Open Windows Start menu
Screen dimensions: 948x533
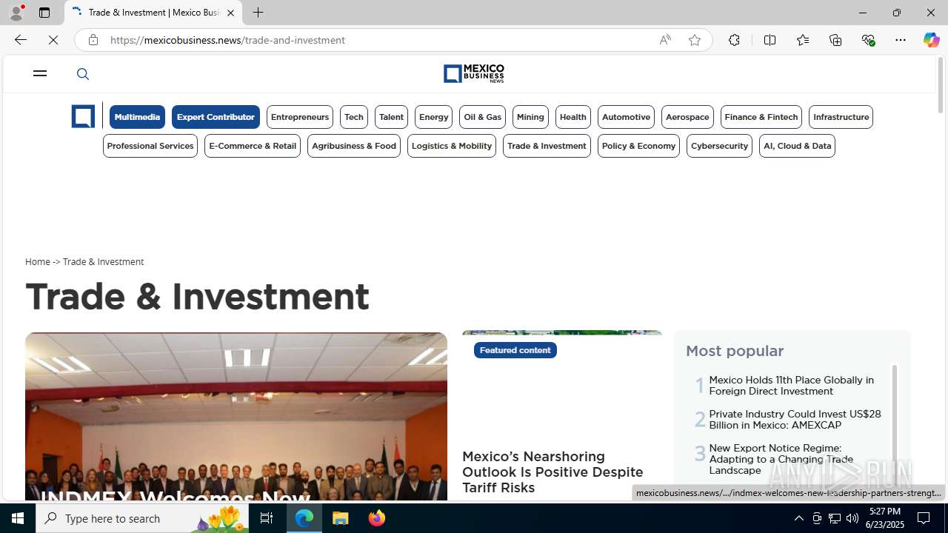[18, 518]
